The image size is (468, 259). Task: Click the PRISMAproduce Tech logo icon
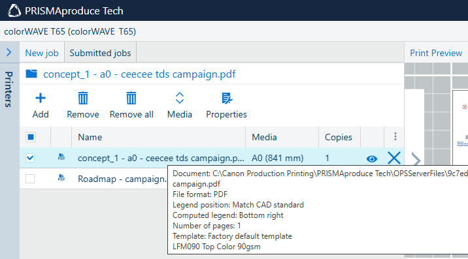pos(14,10)
